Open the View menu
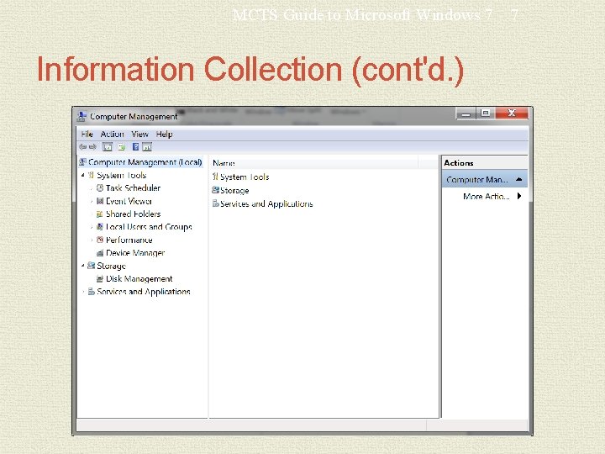This screenshot has height=454, width=605. [139, 134]
